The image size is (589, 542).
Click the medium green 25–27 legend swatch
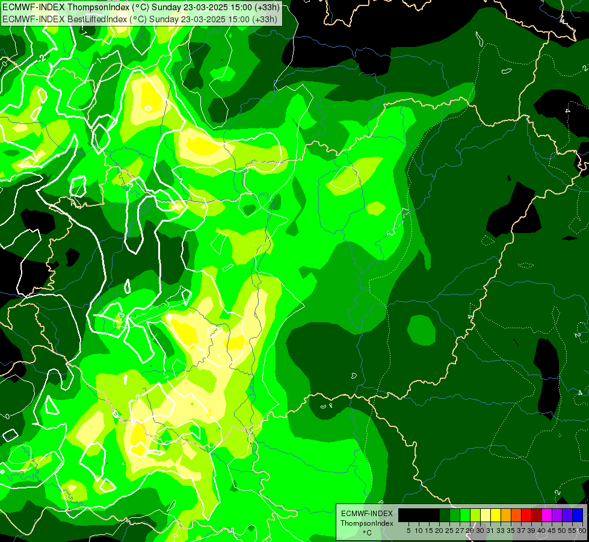tap(455, 515)
